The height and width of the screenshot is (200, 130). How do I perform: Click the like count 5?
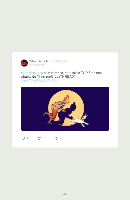pyautogui.click(x=61, y=138)
